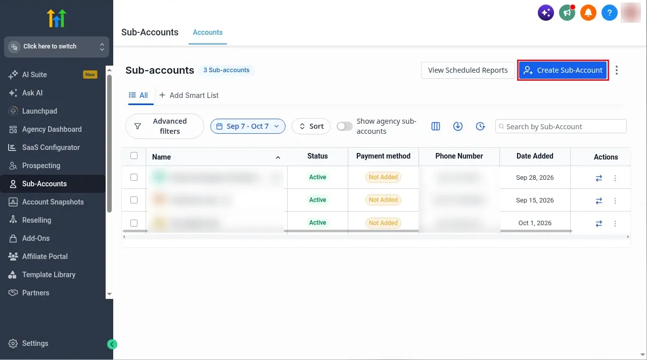
Task: Open three-dot actions in Sep 15, 2026 row
Action: pyautogui.click(x=615, y=200)
